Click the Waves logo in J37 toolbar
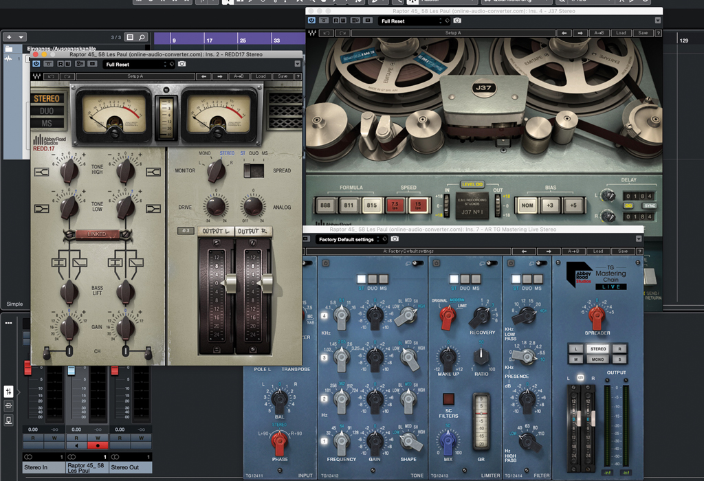The image size is (704, 481). pyautogui.click(x=312, y=33)
